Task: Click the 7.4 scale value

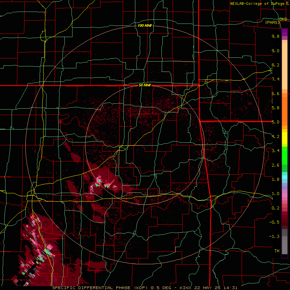Action: (x=275, y=79)
